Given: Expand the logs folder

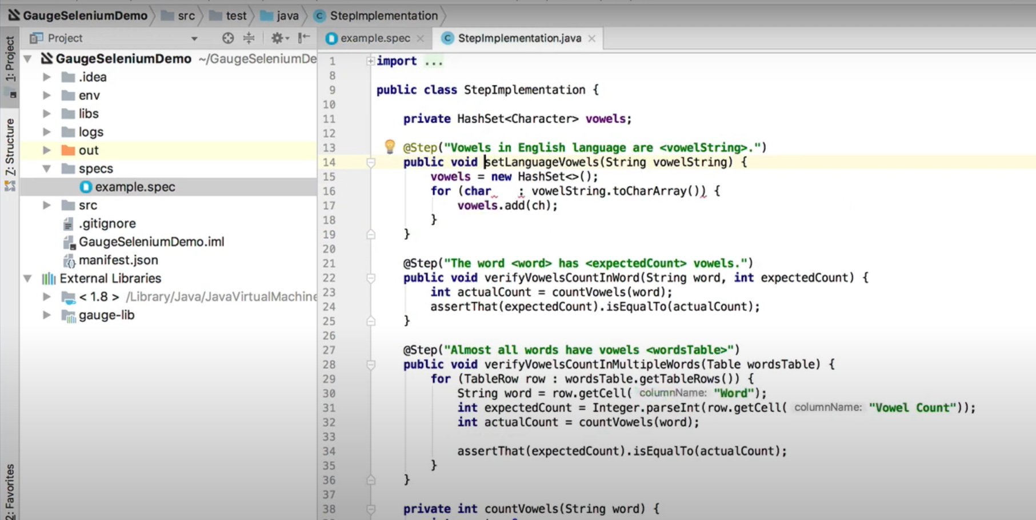Looking at the screenshot, I should click(x=47, y=132).
